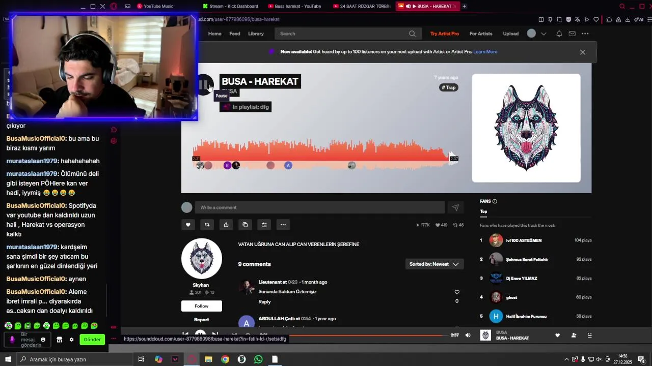Switch to the YouTube Music browser tab
This screenshot has width=652, height=366.
(x=155, y=6)
